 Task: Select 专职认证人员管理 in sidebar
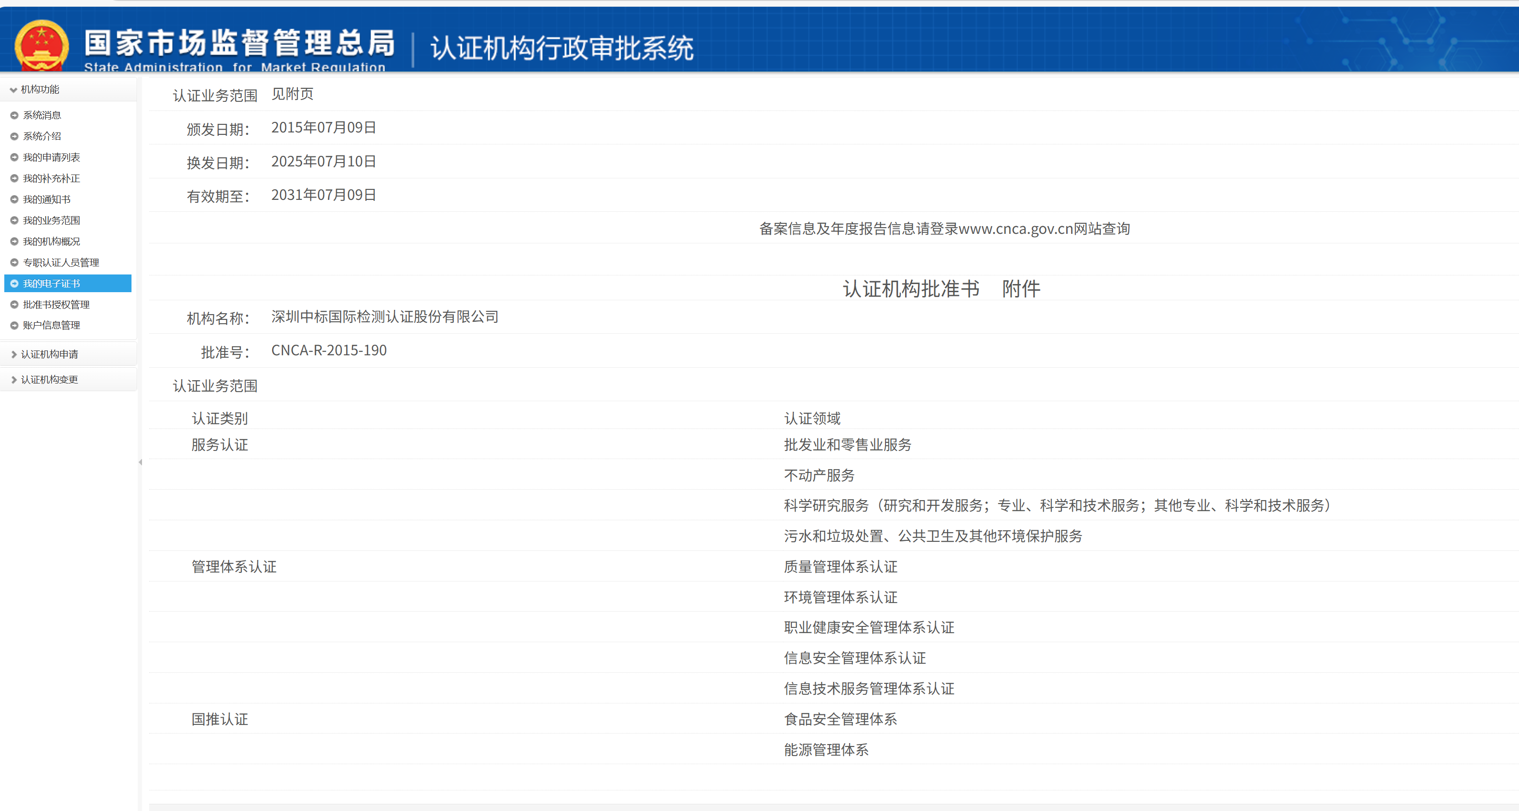[x=60, y=263]
